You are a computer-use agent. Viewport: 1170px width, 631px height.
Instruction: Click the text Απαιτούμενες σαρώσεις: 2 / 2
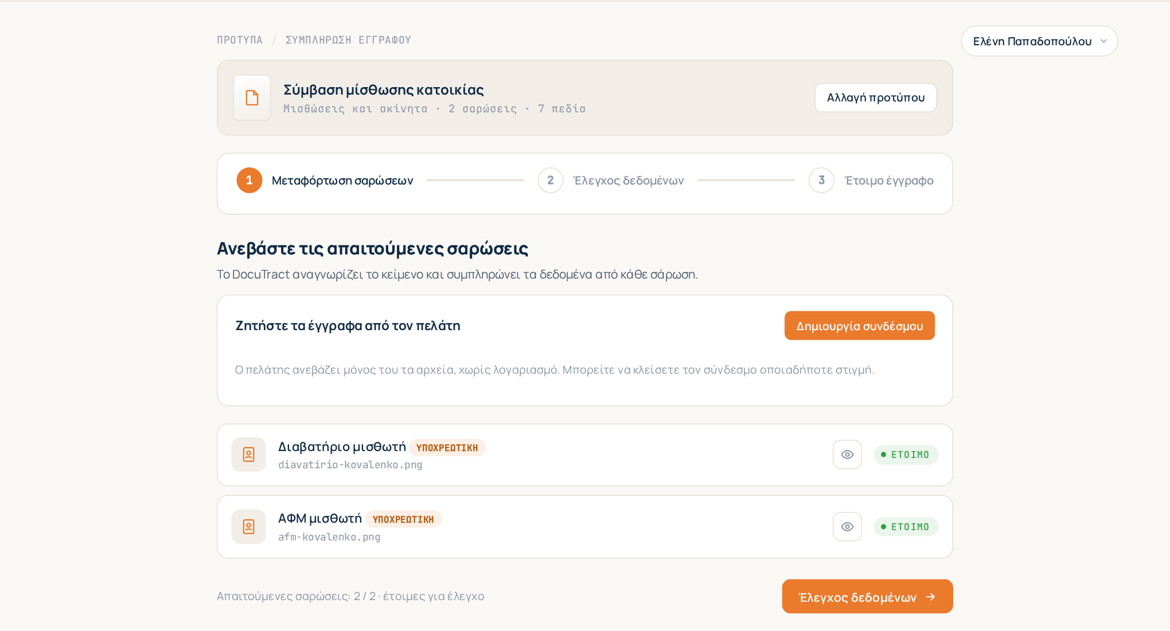(297, 597)
